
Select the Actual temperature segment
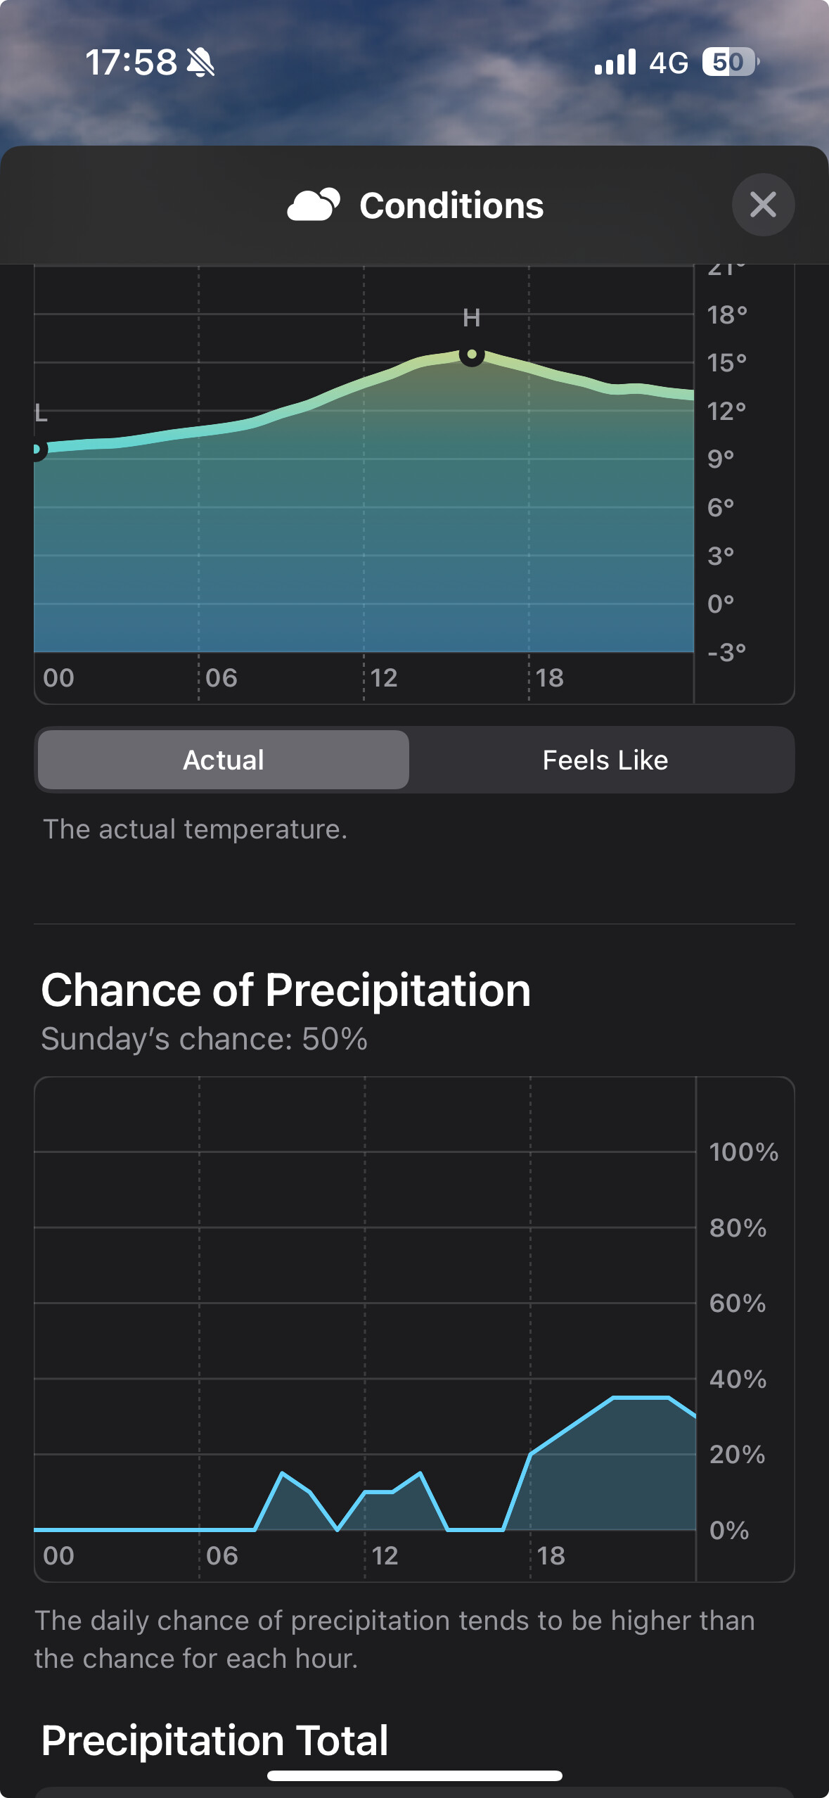coord(224,760)
